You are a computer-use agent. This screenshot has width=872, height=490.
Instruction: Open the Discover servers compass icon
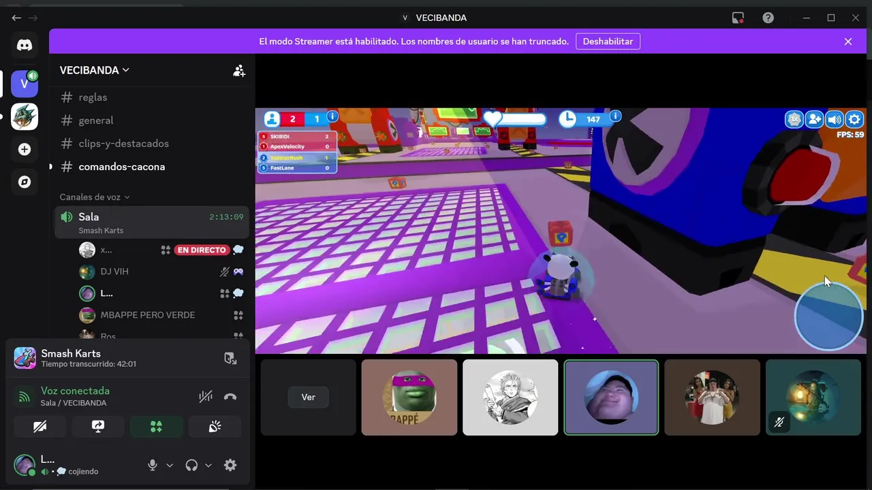pos(25,182)
